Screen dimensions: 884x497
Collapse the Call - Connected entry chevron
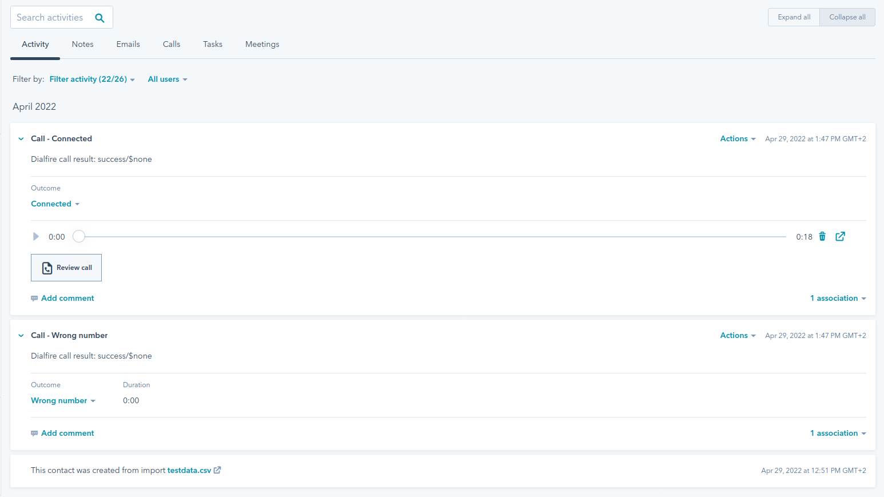pyautogui.click(x=21, y=139)
